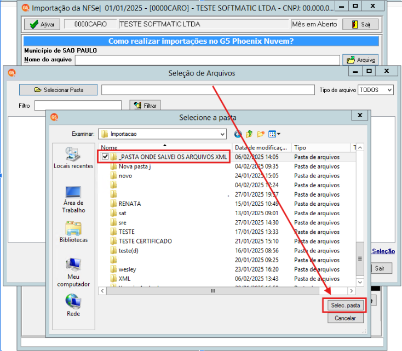
Task: Open Bibliotecas in places bar
Action: [73, 232]
